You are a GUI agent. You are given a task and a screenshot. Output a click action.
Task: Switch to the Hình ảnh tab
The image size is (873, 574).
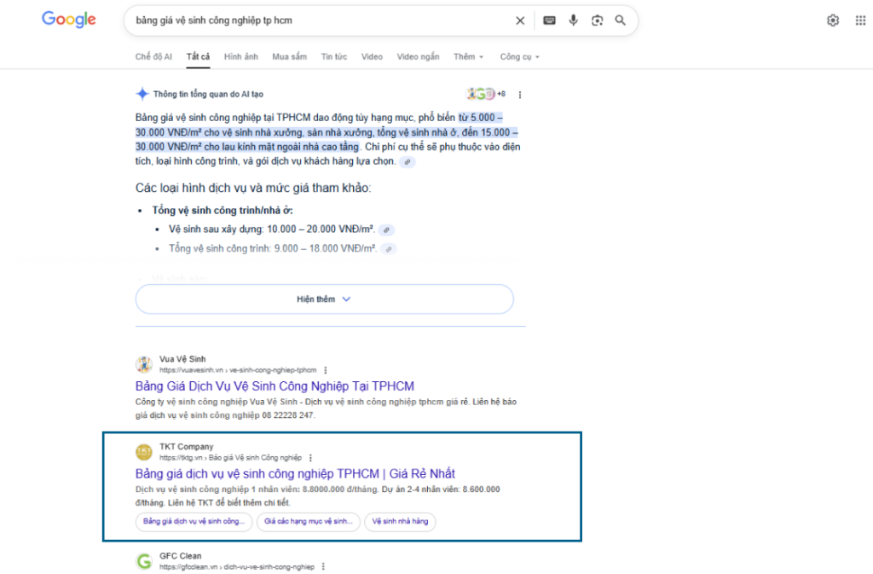tap(240, 57)
